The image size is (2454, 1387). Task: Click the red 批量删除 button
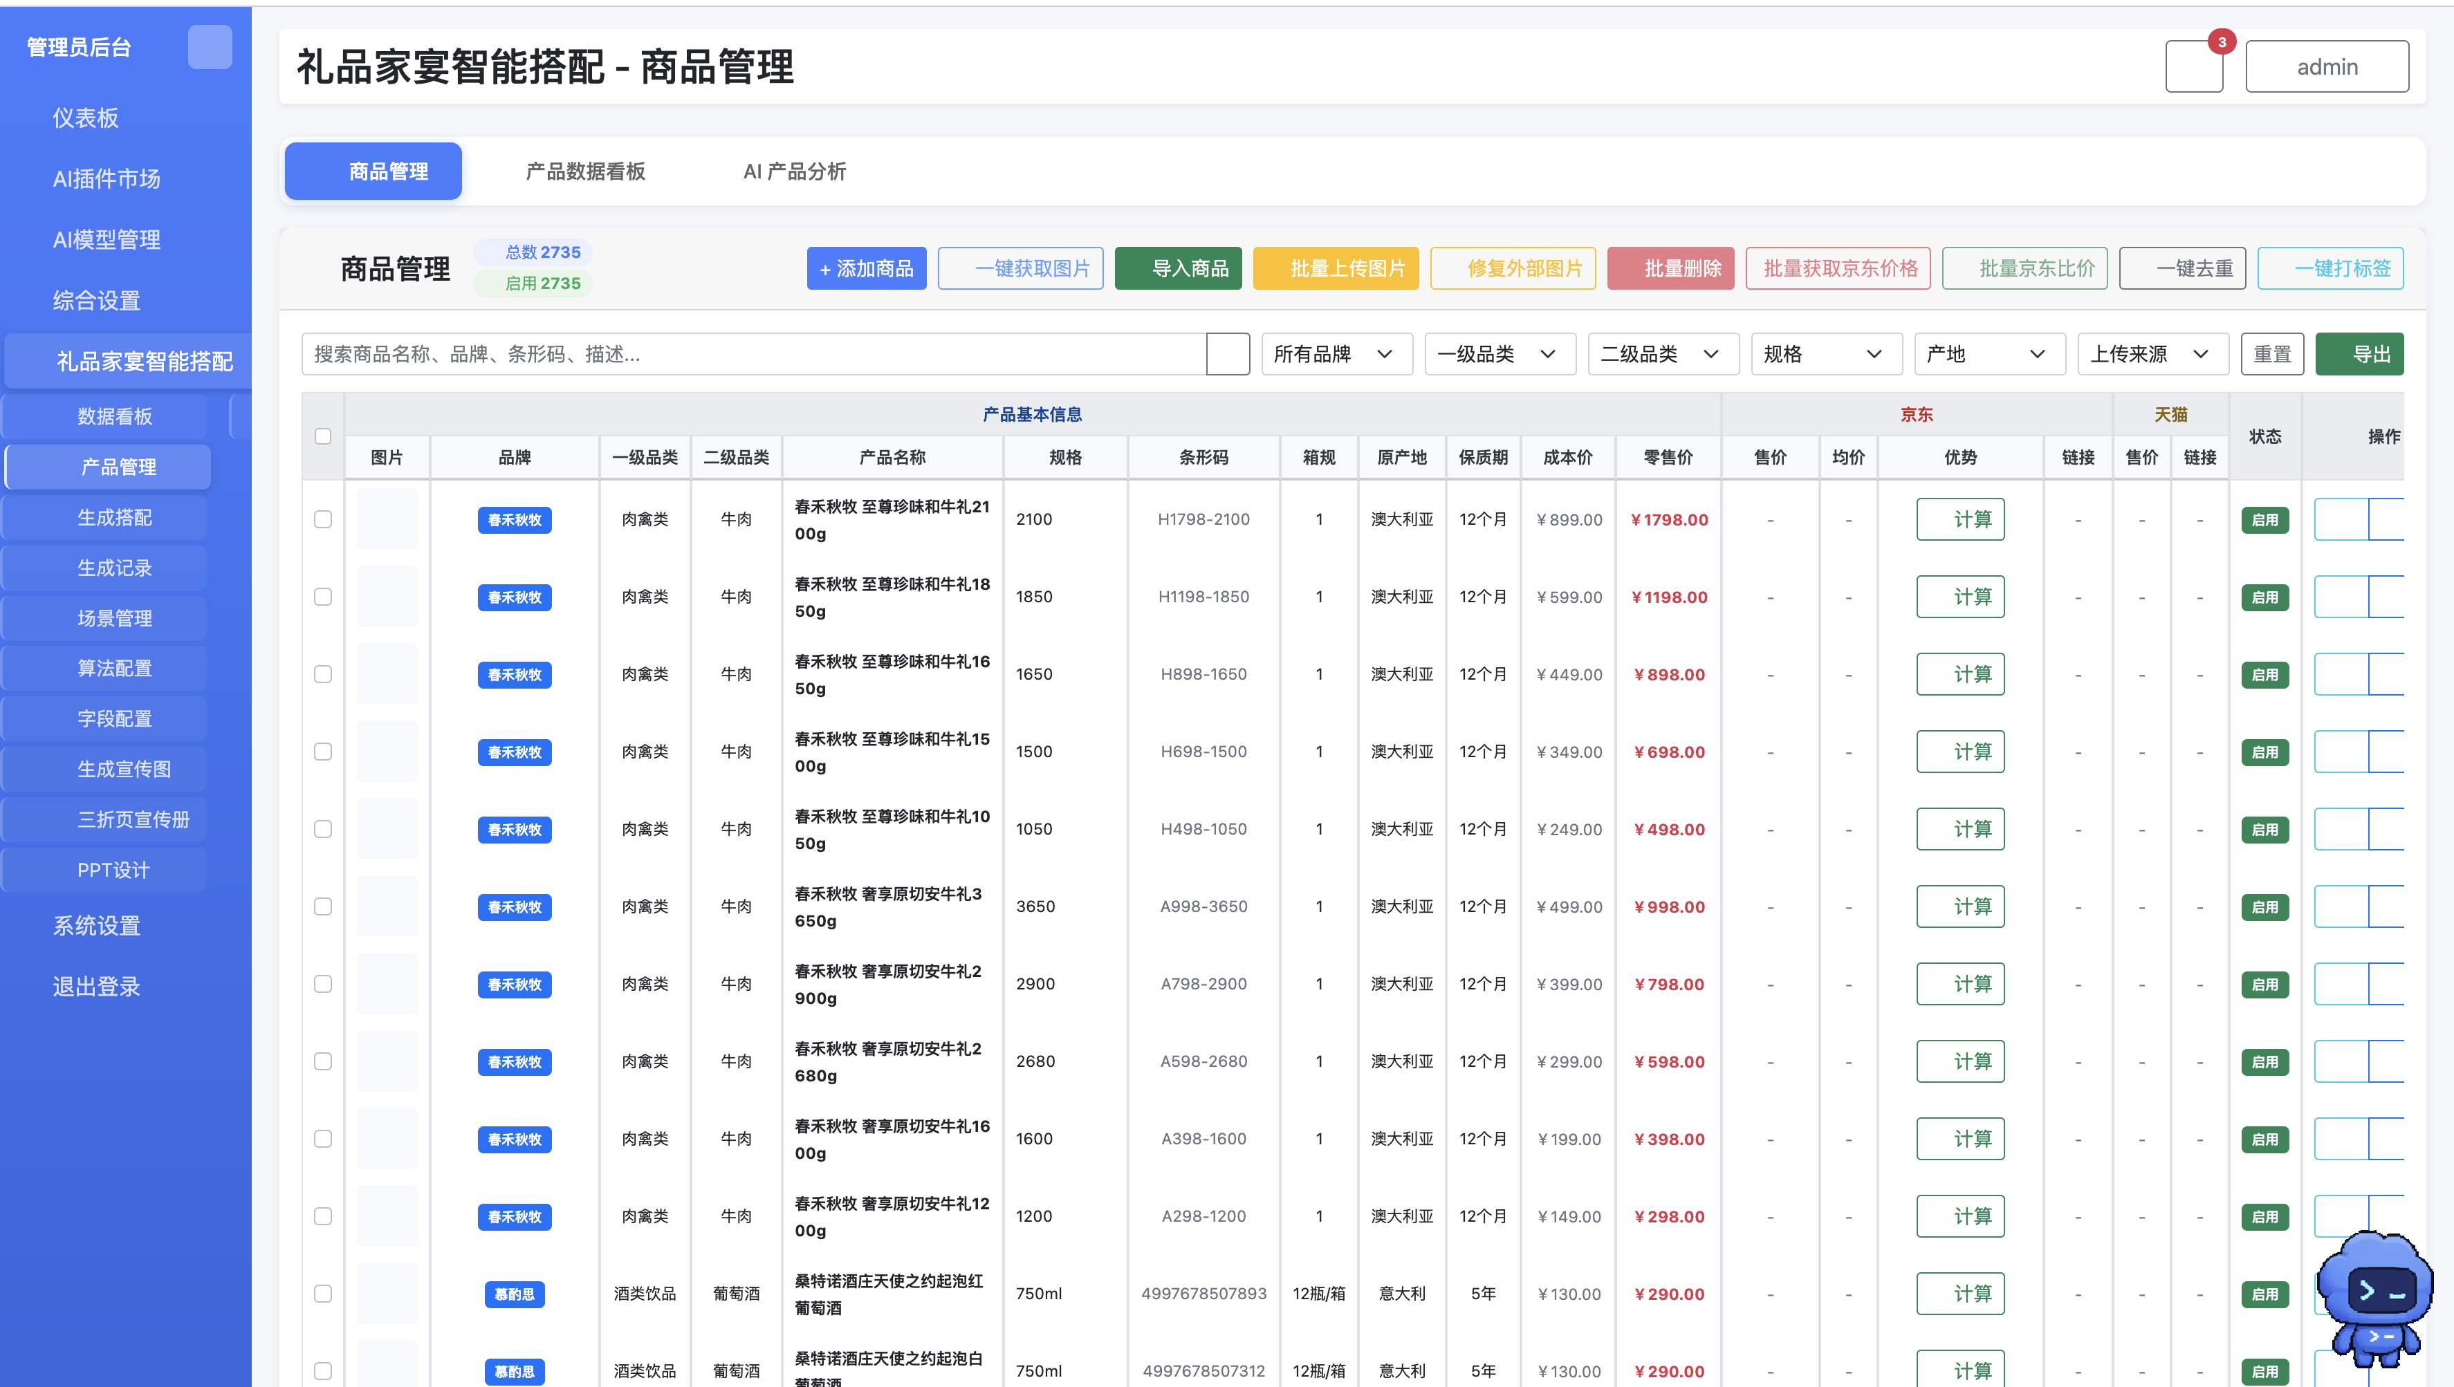(1671, 269)
